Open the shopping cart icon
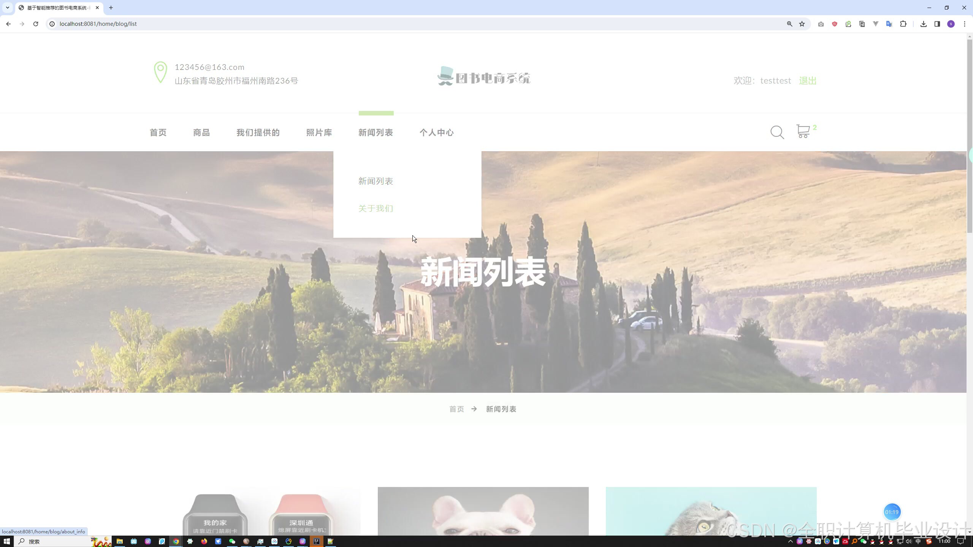The image size is (973, 547). coord(803,131)
